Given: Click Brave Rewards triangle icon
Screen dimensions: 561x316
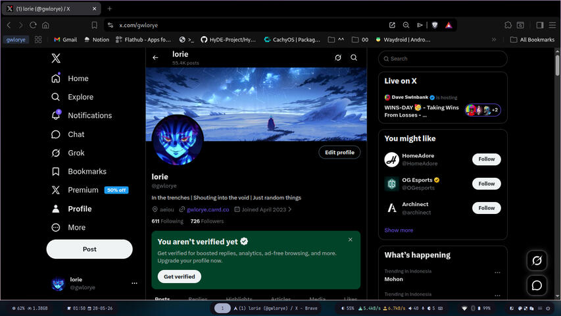Looking at the screenshot, I should pos(449,25).
